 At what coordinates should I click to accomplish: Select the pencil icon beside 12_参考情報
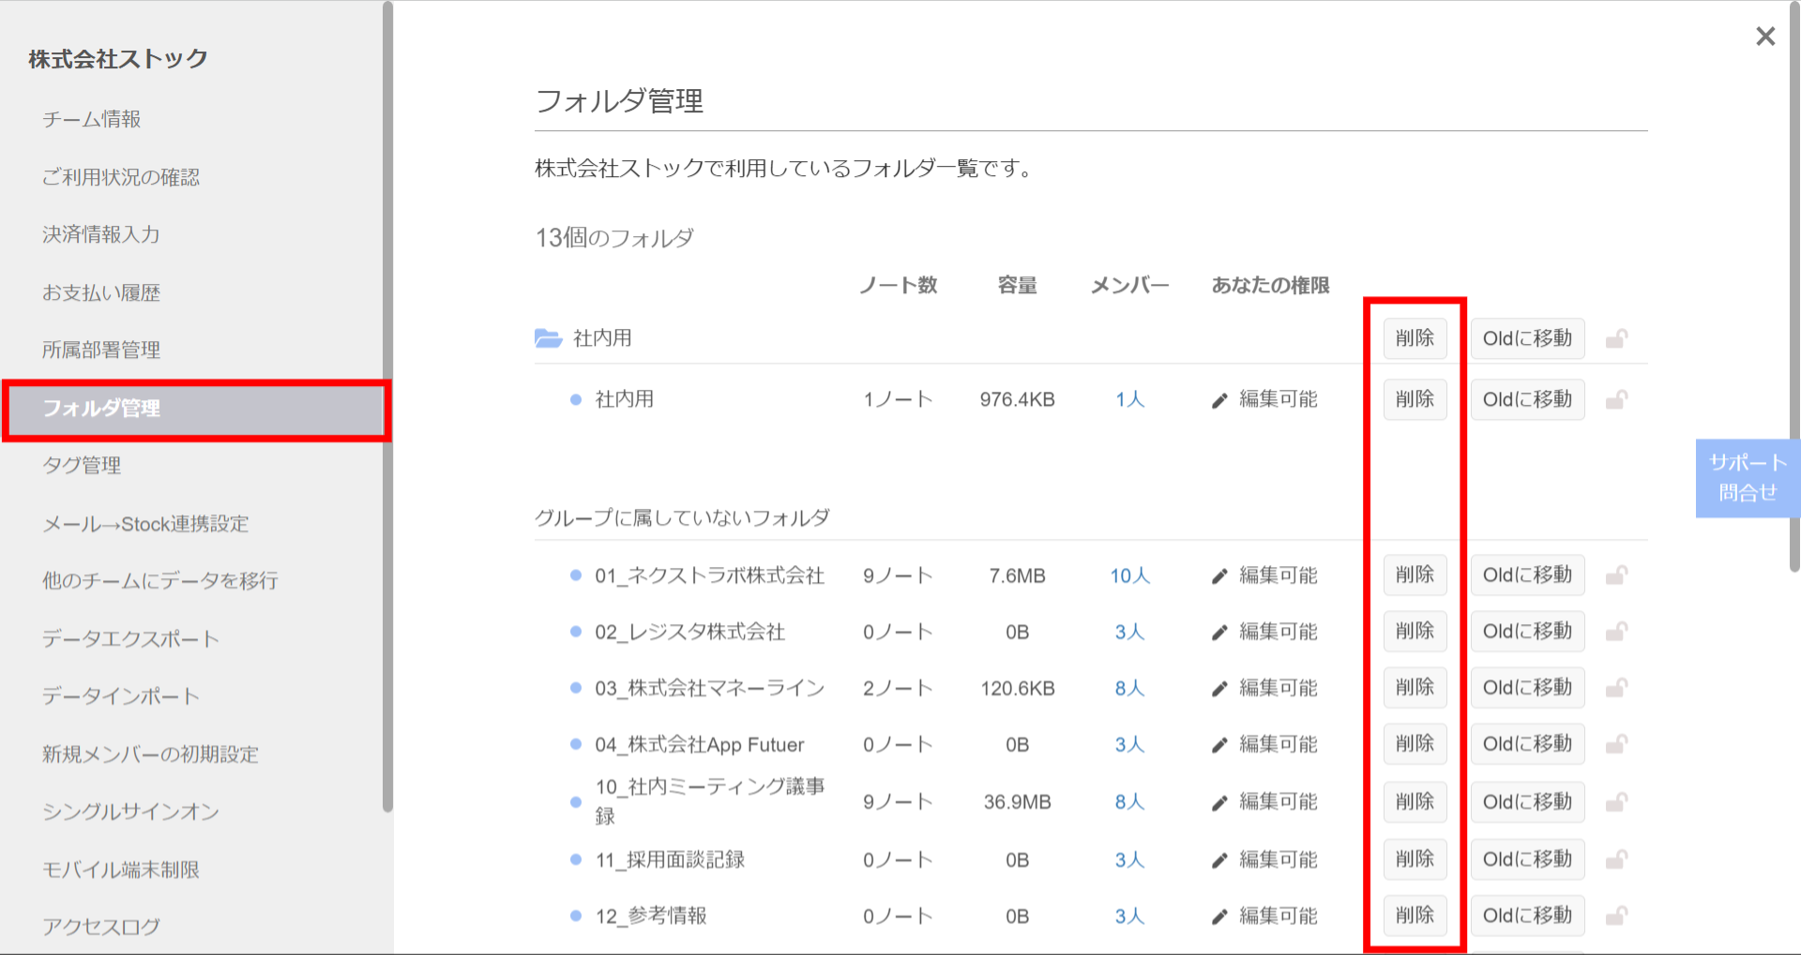coord(1218,916)
